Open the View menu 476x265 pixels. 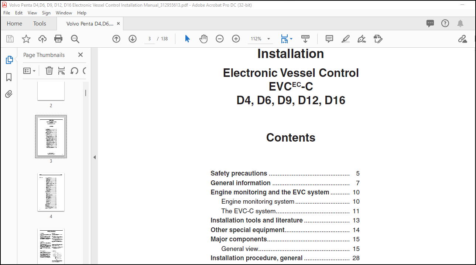click(32, 13)
